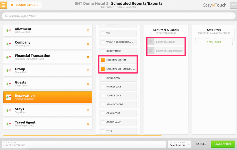This screenshot has height=150, width=237.
Task: Click the Guests up-down arrows icon
Action: pos(9,84)
